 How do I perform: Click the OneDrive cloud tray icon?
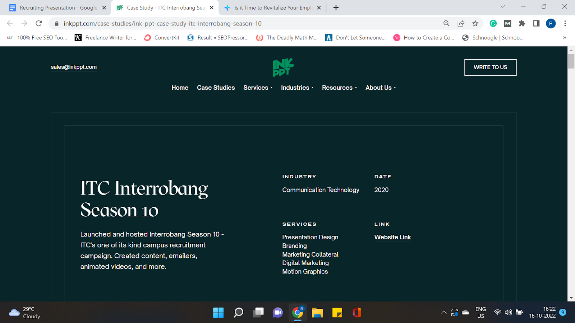[x=465, y=312]
